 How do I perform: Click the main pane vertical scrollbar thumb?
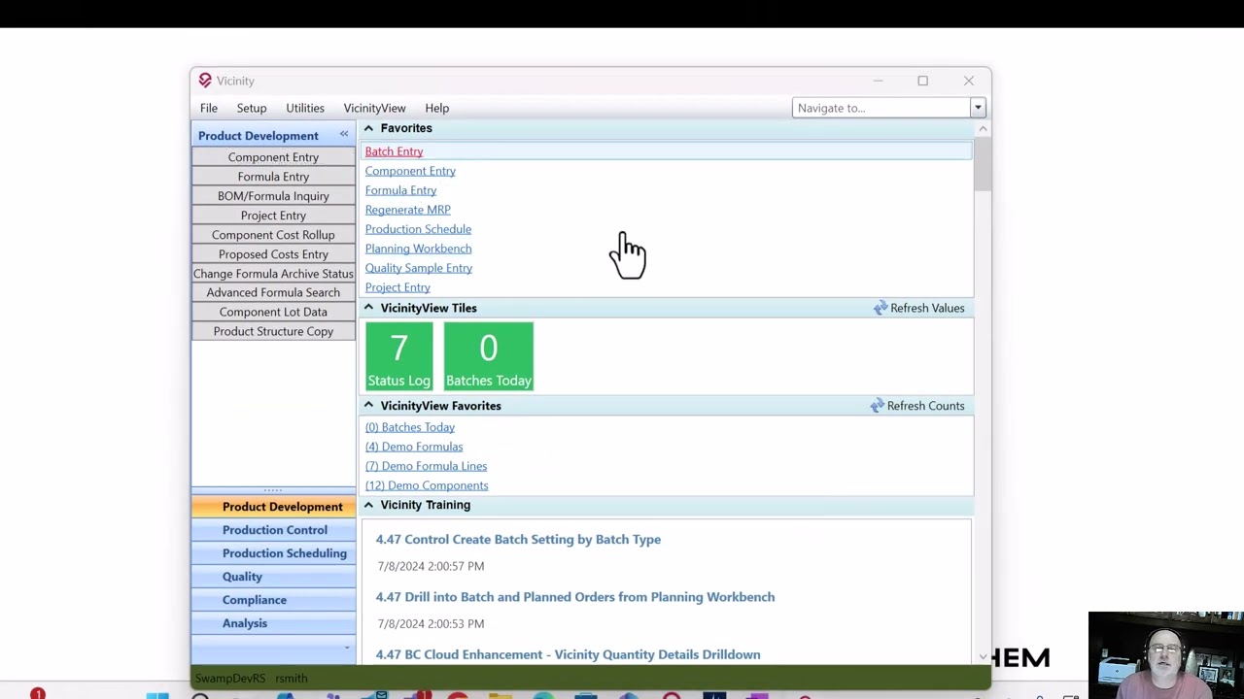coord(983,165)
